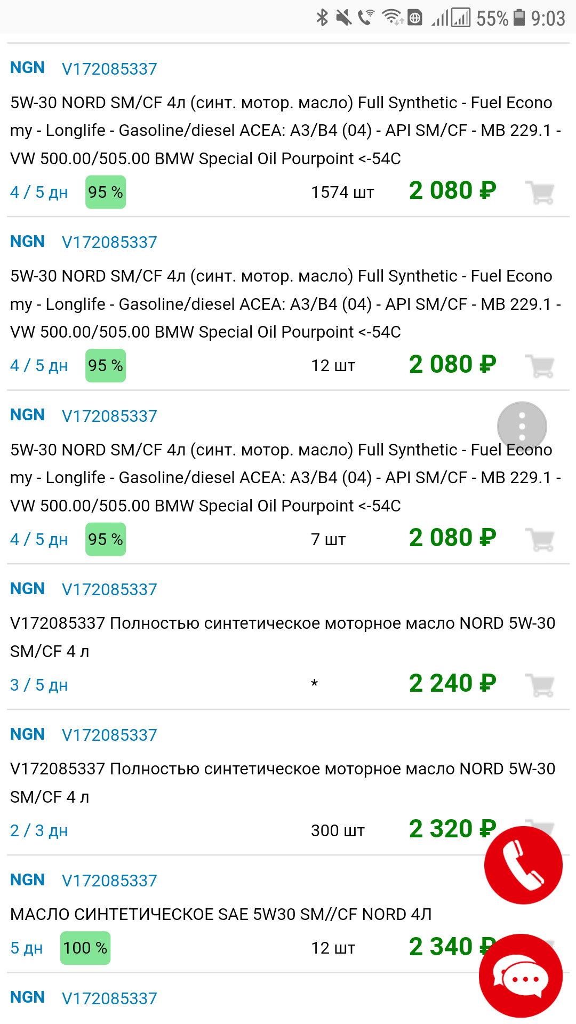Open the last V172085337 link at bottom
This screenshot has height=1024, width=576.
[x=109, y=998]
